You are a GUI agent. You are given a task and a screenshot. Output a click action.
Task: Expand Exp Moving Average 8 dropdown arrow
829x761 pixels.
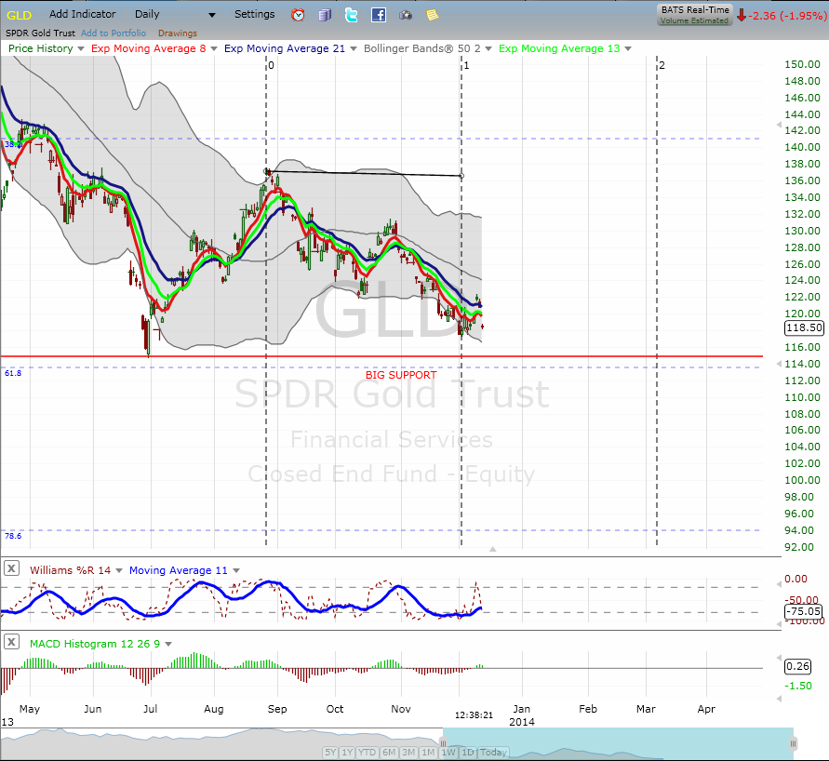[x=214, y=48]
